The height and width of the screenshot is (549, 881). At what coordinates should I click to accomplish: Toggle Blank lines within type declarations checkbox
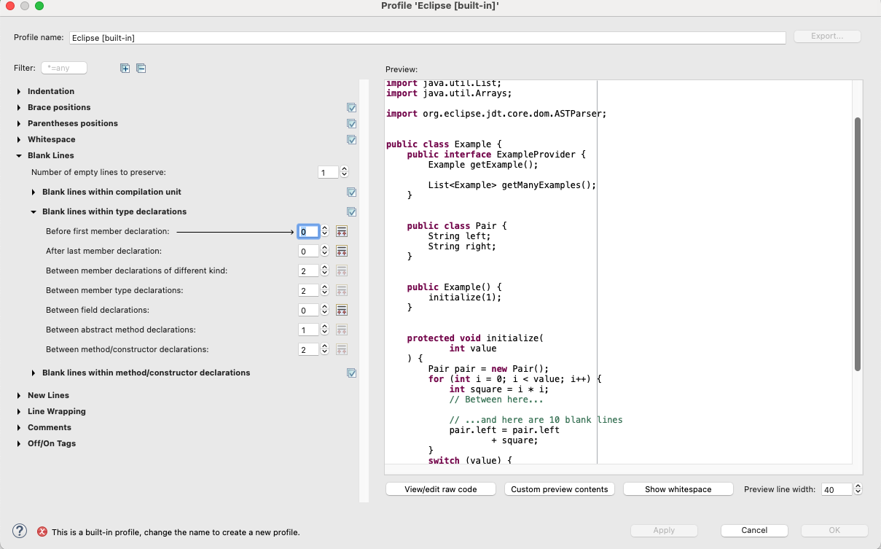coord(352,212)
